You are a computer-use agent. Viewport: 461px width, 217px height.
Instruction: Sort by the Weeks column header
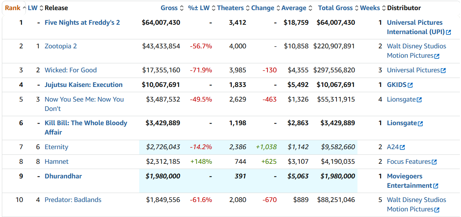click(370, 8)
